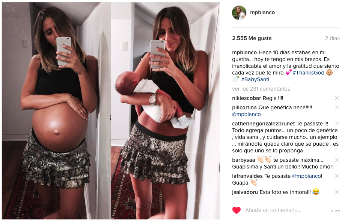Focus the 'Añade un comentario...' field
The width and height of the screenshot is (348, 222).
pos(273,210)
